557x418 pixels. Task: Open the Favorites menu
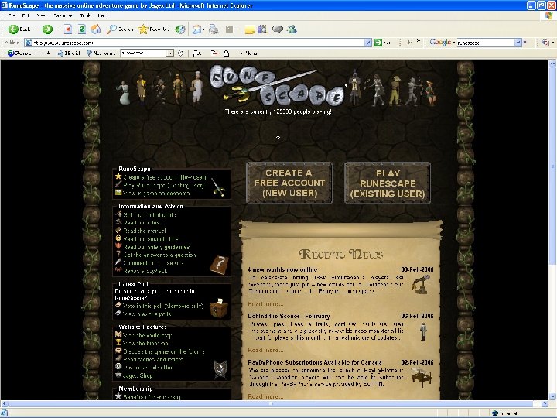[63, 15]
